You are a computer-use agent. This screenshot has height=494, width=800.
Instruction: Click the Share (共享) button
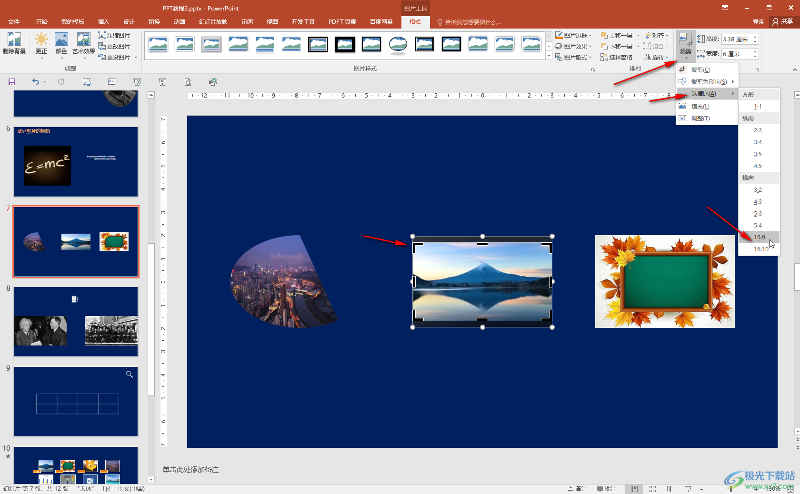782,22
